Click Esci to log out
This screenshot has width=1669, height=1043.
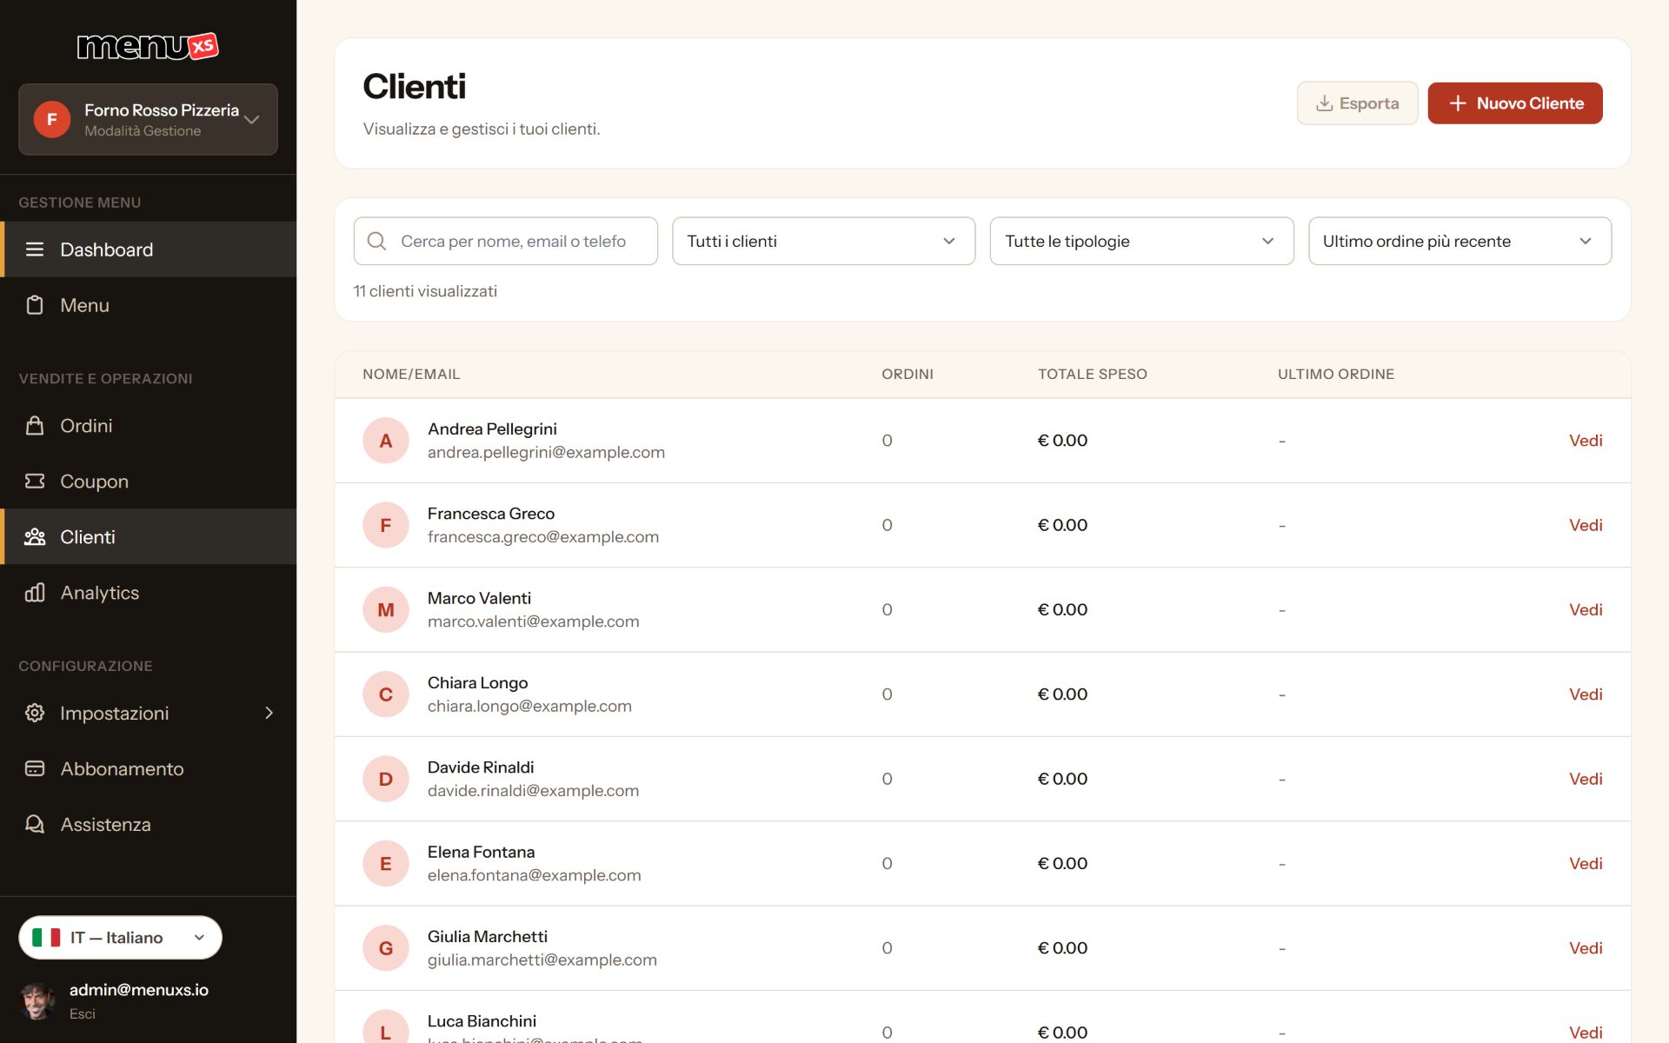[x=83, y=1013]
